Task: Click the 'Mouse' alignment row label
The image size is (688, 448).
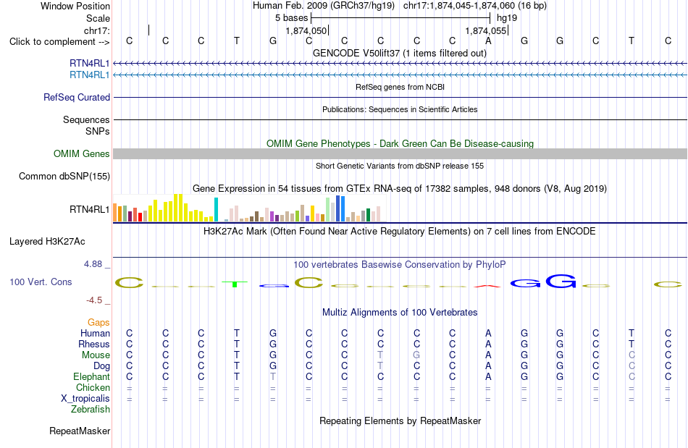Action: point(96,355)
